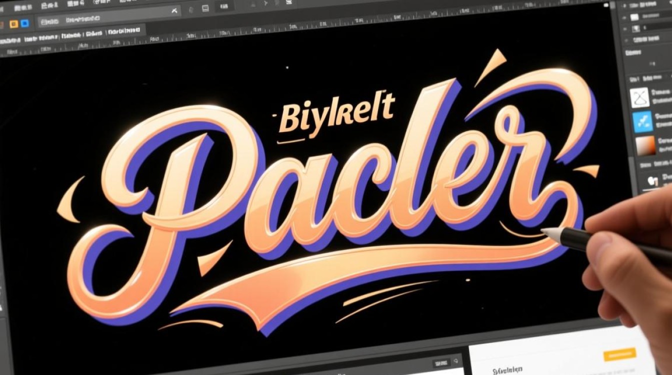672x375 pixels.
Task: Pick the orange gradient swatch
Action: click(646, 145)
